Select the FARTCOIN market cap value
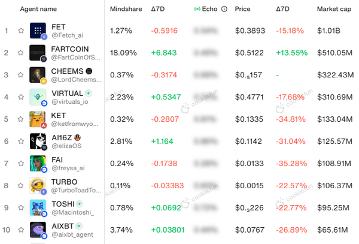Screen dimensions: 359x244 (x=335, y=53)
